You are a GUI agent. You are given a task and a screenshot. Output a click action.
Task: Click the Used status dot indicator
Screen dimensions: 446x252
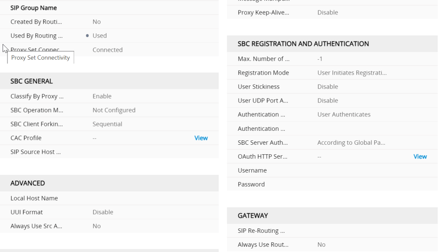pyautogui.click(x=88, y=36)
